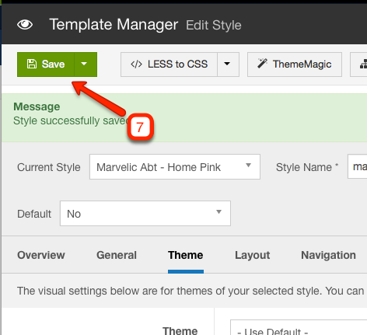Click the code brackets icon on LESS to CSS
The width and height of the screenshot is (367, 335).
point(136,65)
